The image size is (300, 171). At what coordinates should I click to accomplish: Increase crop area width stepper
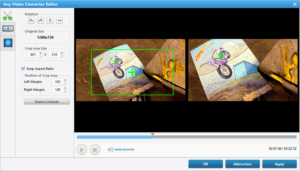pos(40,53)
